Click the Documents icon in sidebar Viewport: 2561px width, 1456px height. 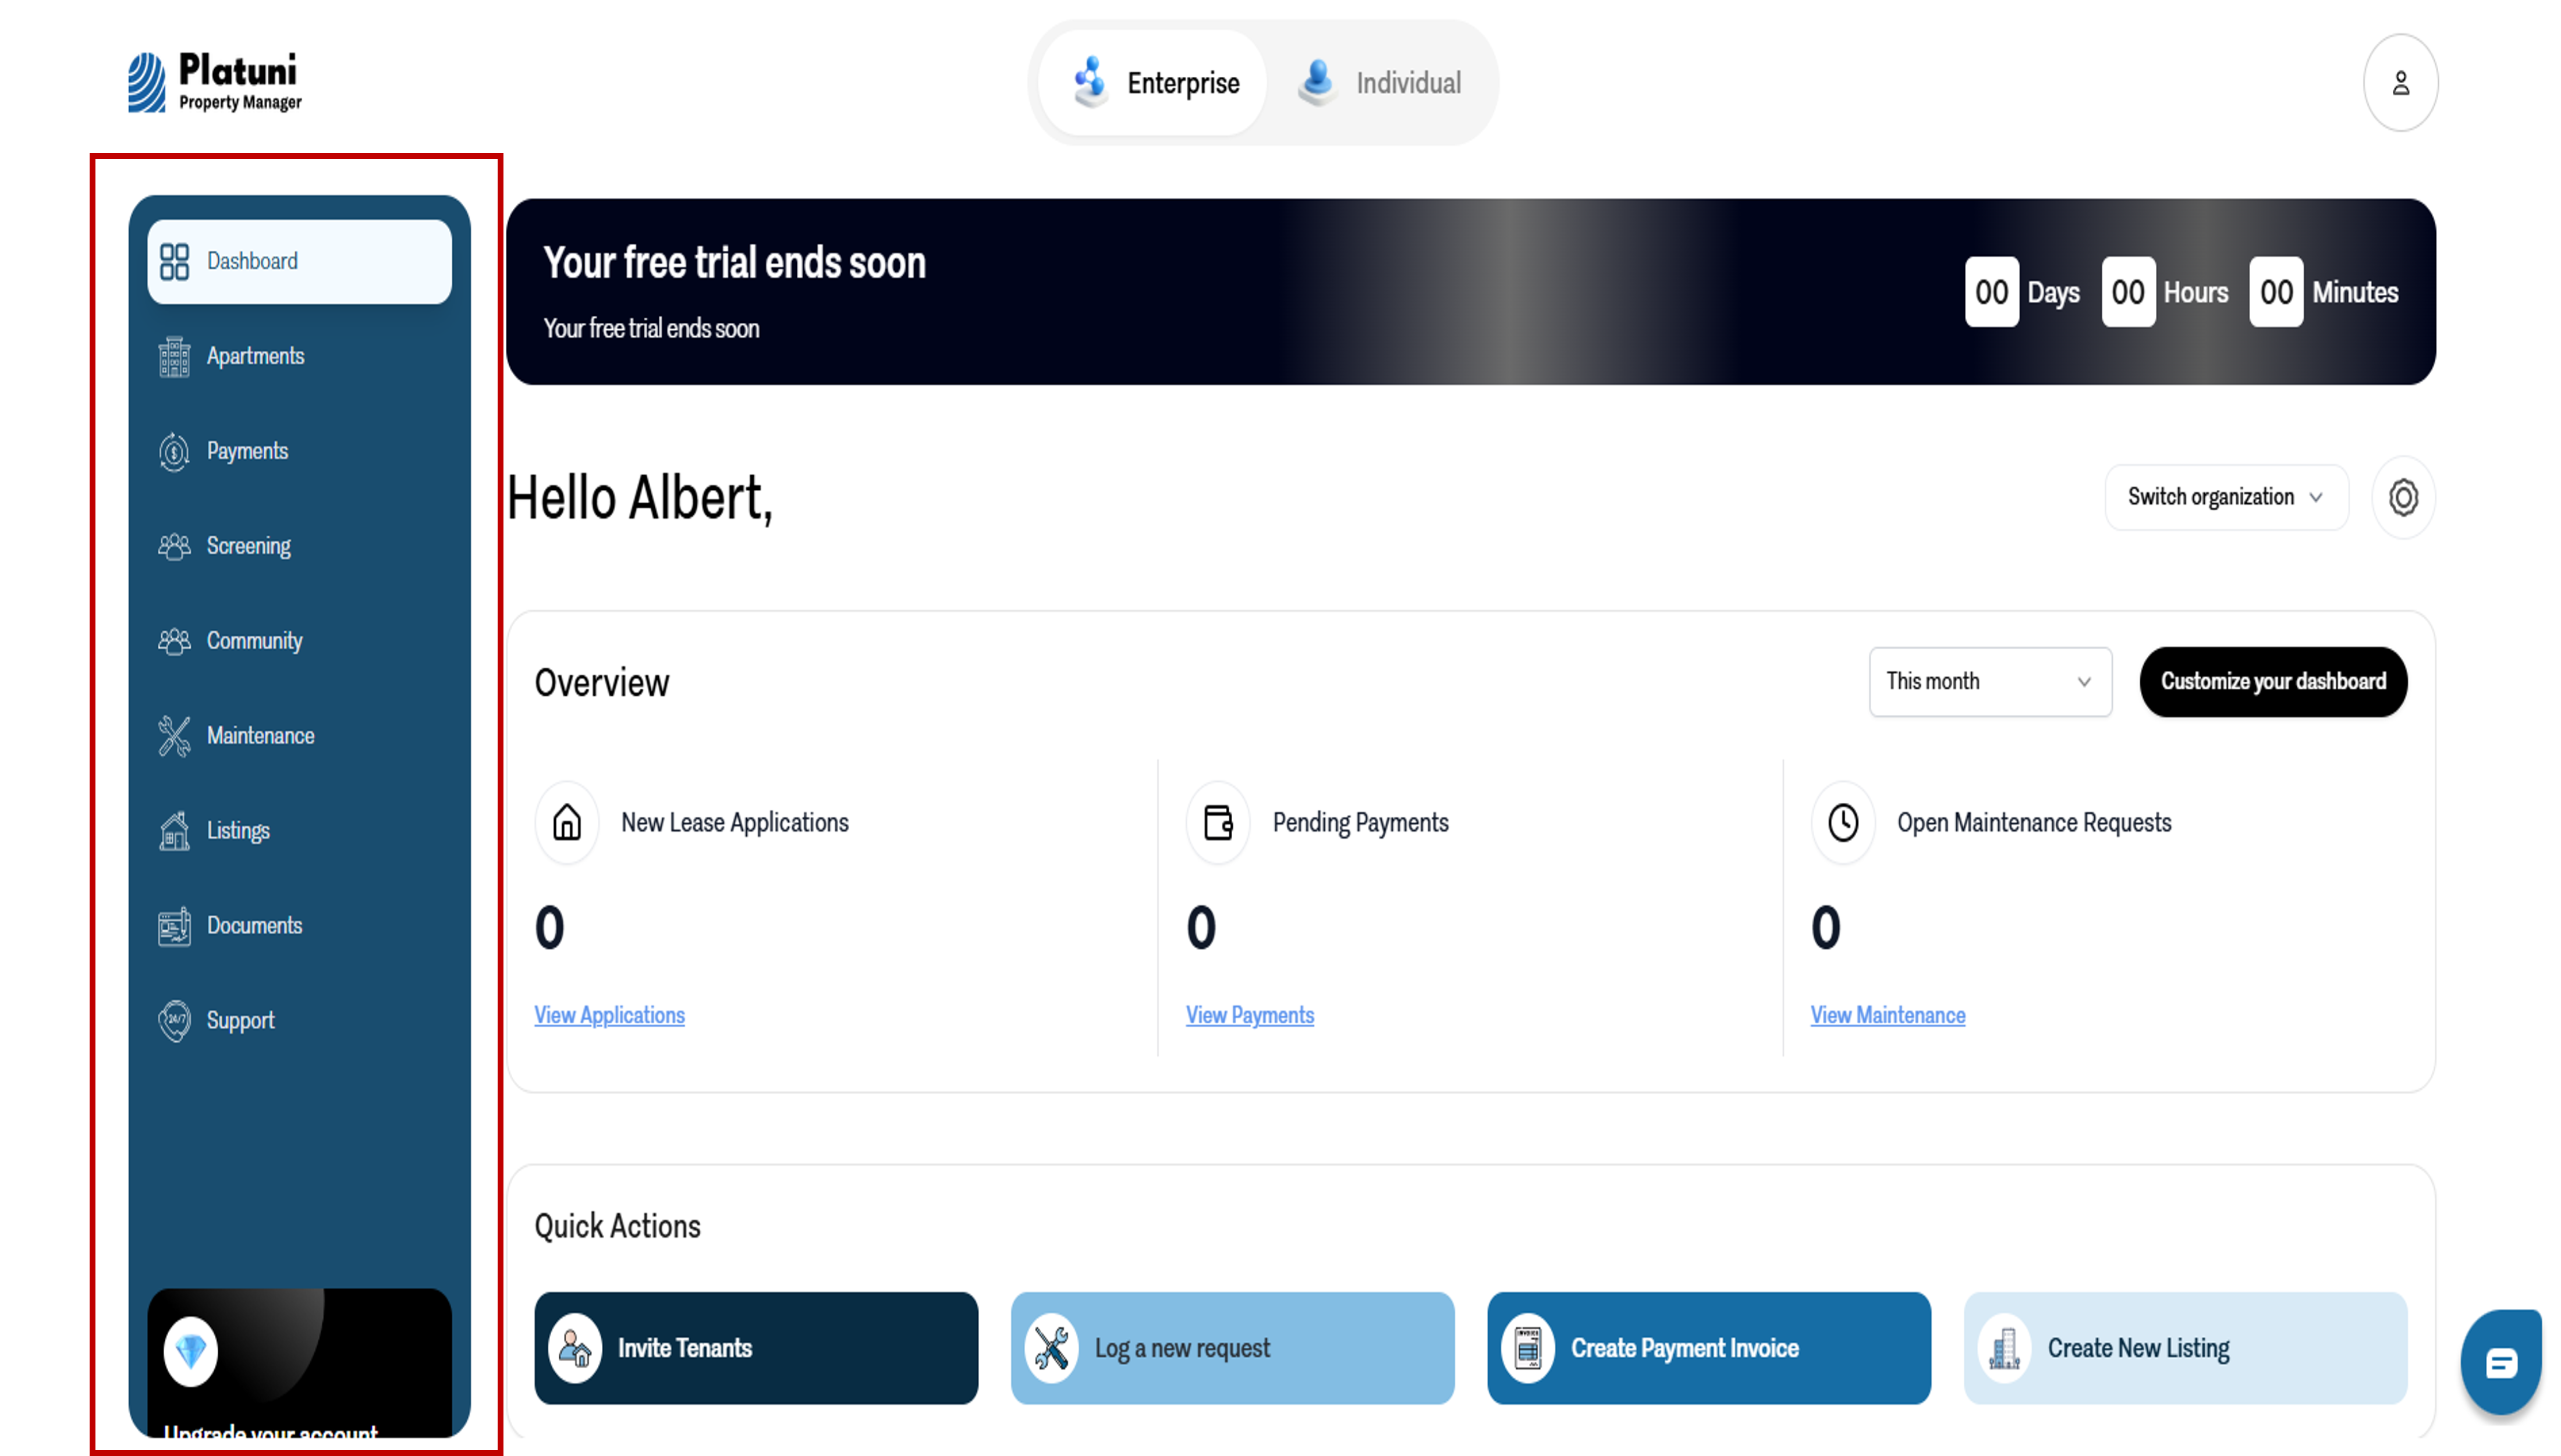coord(174,926)
